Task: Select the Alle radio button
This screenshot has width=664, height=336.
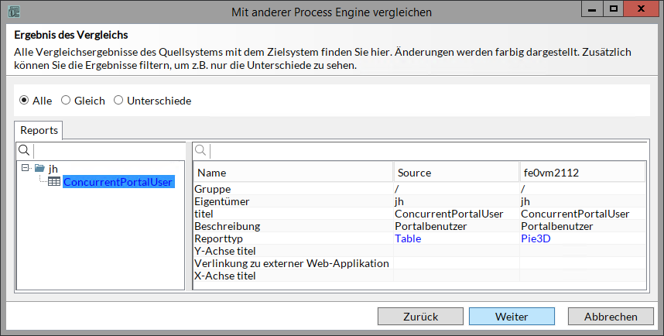Action: tap(24, 101)
